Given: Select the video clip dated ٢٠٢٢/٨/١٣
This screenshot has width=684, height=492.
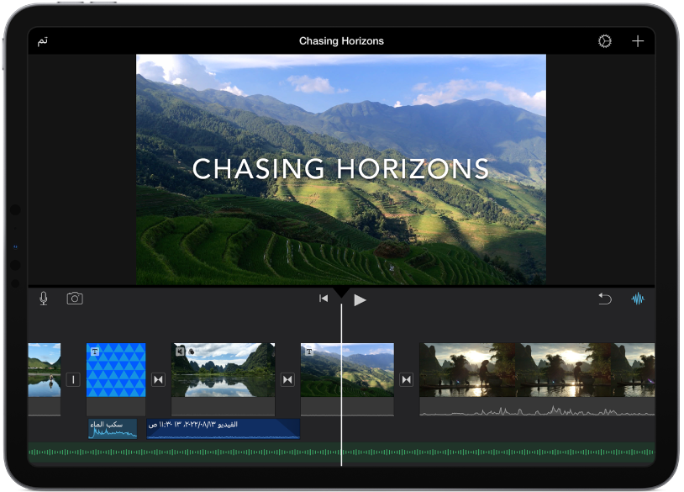Looking at the screenshot, I should coord(223,428).
